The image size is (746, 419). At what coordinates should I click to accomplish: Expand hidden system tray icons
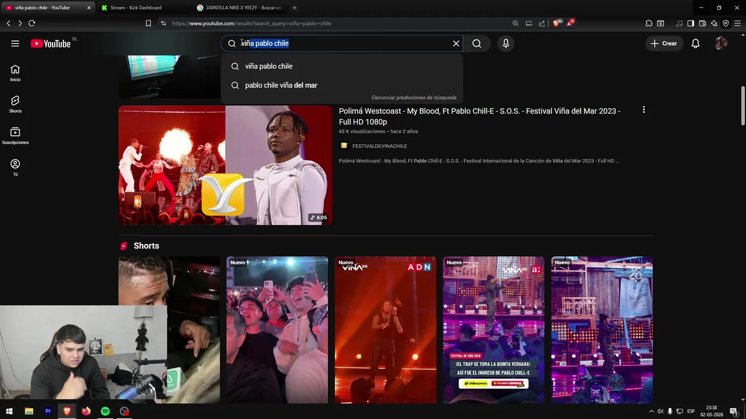pos(651,411)
